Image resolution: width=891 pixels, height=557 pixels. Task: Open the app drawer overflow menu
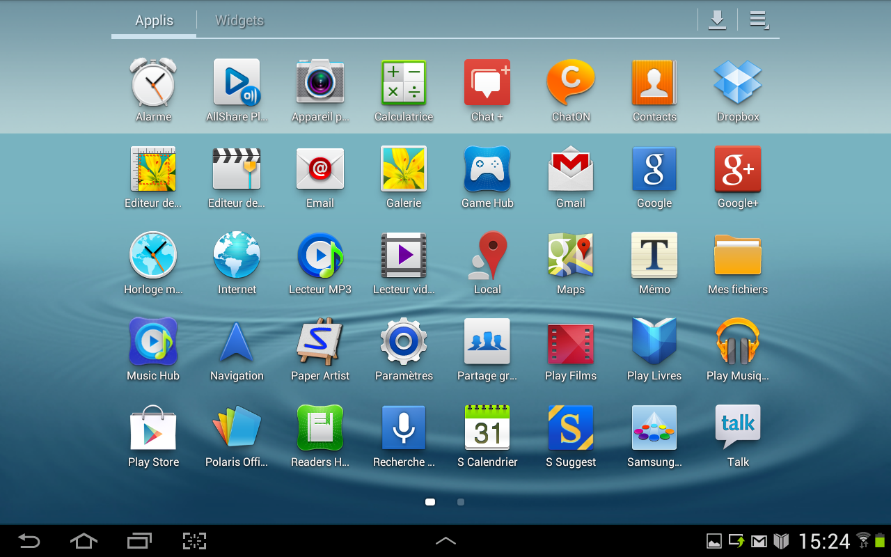(759, 19)
